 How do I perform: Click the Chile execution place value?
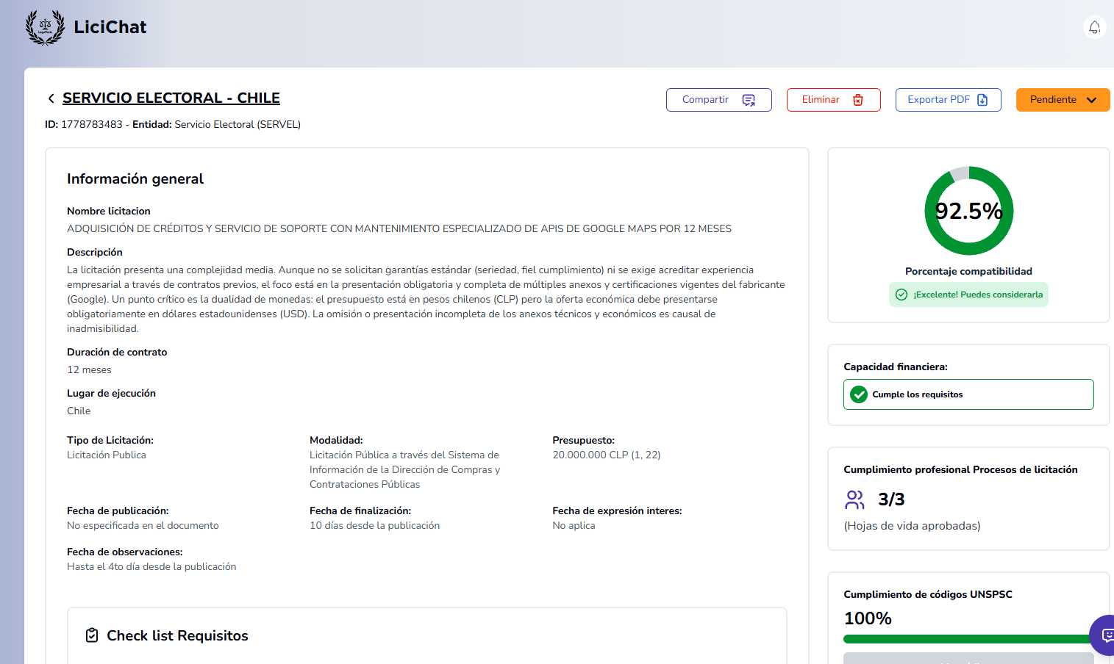tap(79, 411)
